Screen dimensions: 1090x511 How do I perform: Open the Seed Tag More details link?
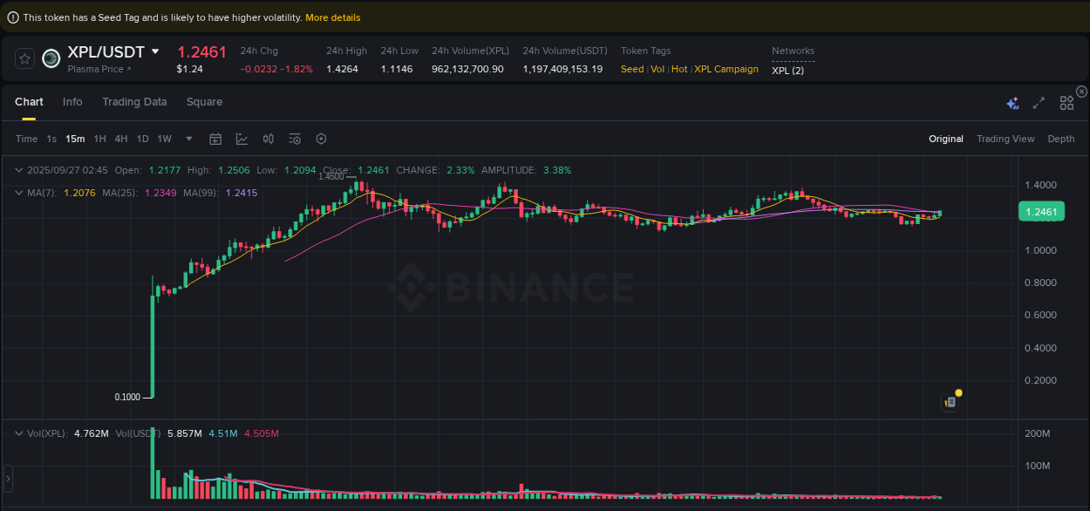[x=333, y=17]
